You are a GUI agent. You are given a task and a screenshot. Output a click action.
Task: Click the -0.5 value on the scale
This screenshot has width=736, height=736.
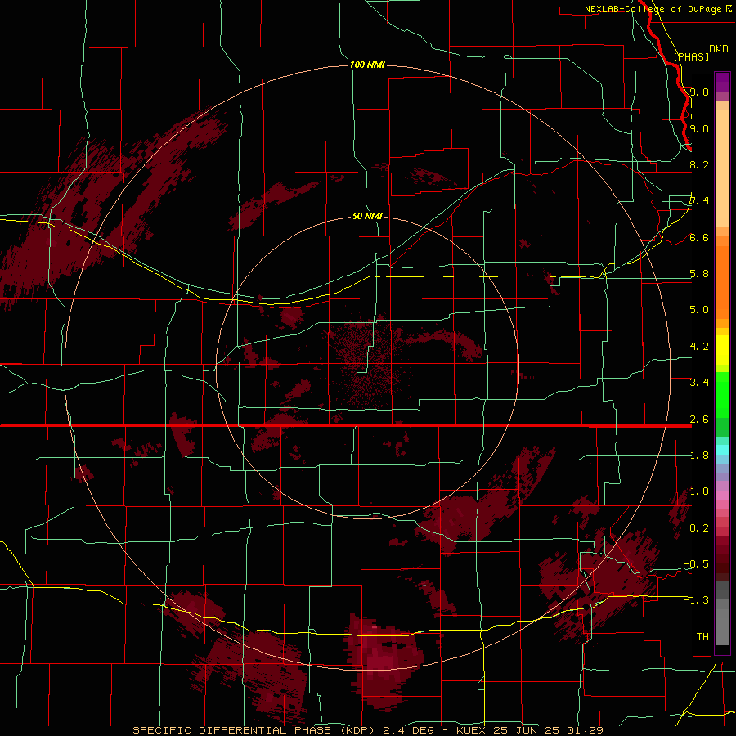tap(696, 564)
